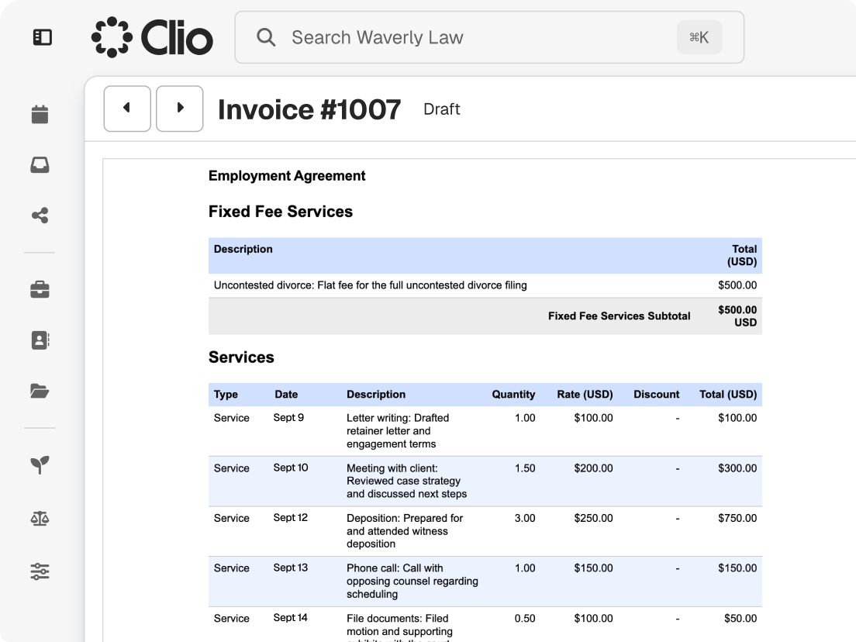Click the Clio logo
The width and height of the screenshot is (856, 642).
(x=152, y=37)
